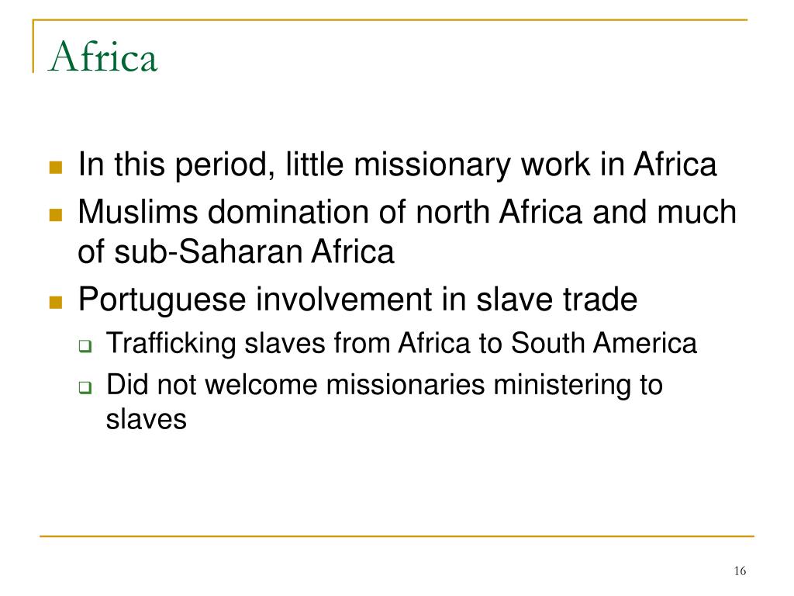Click the word 'slaves' on last line
This screenshot has width=794, height=596.
[x=147, y=420]
